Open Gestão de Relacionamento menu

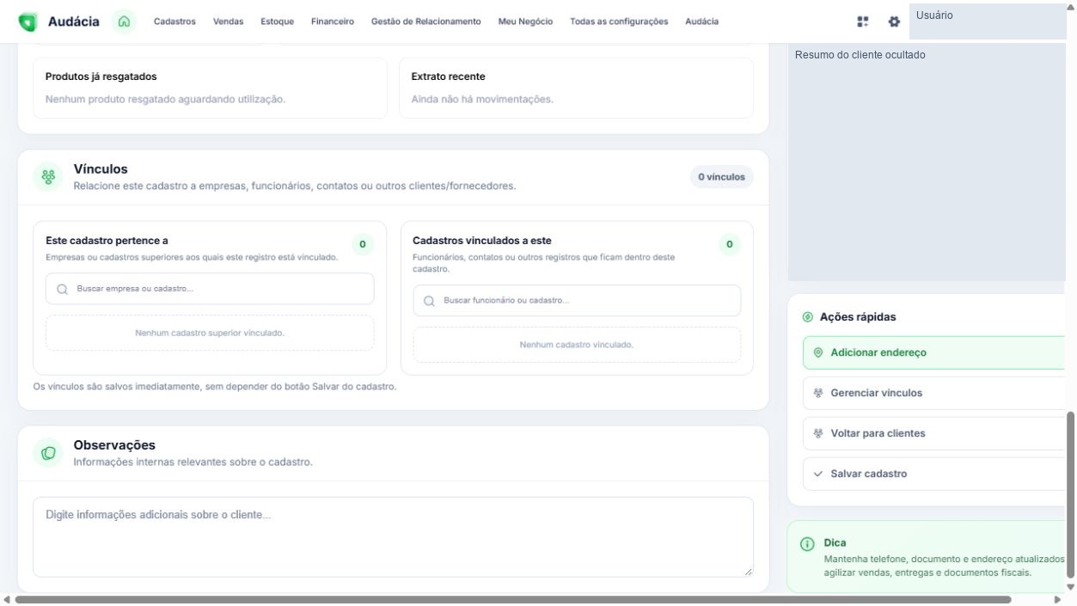point(426,21)
